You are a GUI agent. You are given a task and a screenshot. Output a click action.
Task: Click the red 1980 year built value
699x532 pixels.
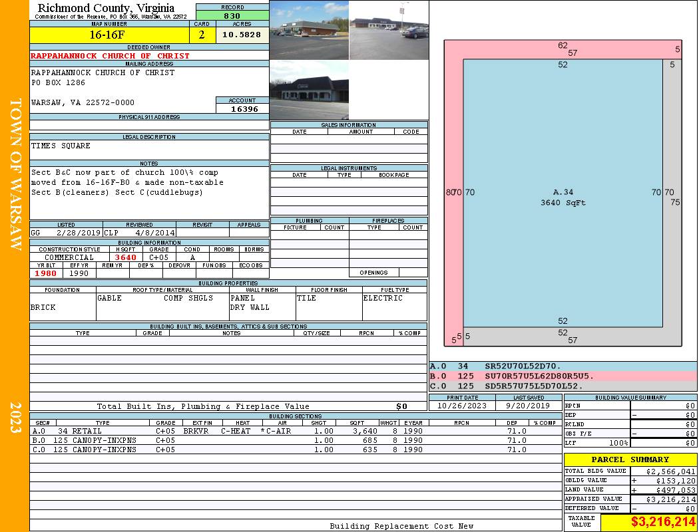46,273
